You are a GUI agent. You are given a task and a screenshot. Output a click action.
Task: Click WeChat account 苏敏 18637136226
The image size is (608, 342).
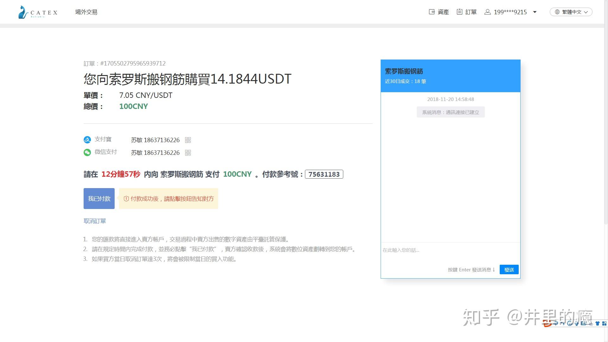click(x=155, y=153)
